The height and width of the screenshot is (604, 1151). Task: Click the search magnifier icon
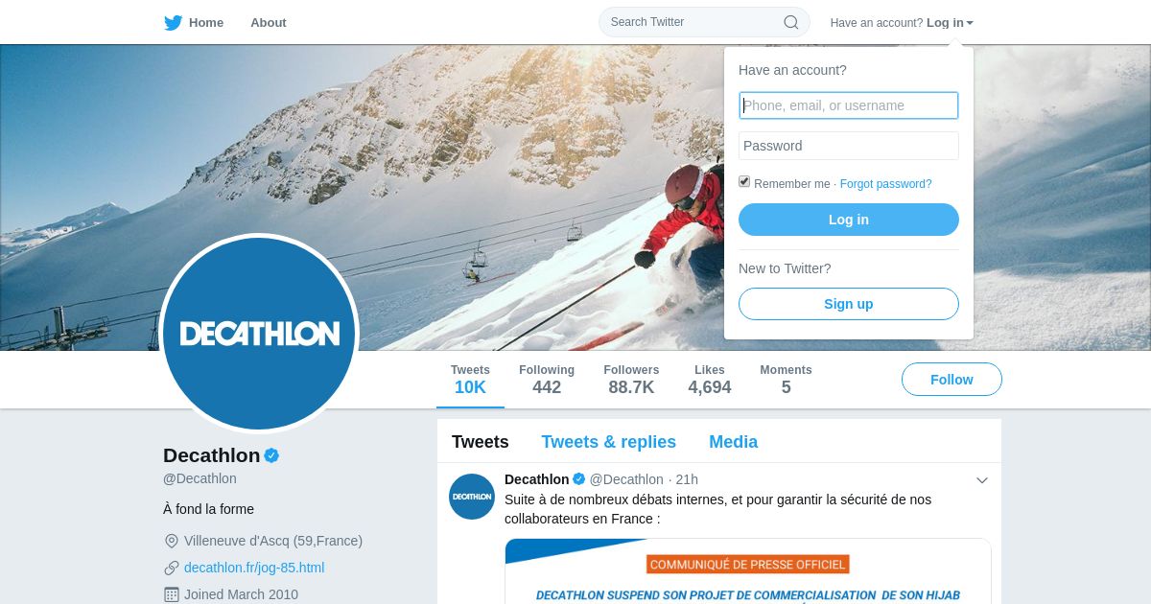(791, 22)
